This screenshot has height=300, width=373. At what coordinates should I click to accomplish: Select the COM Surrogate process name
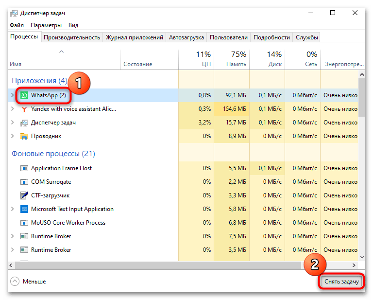pos(51,182)
